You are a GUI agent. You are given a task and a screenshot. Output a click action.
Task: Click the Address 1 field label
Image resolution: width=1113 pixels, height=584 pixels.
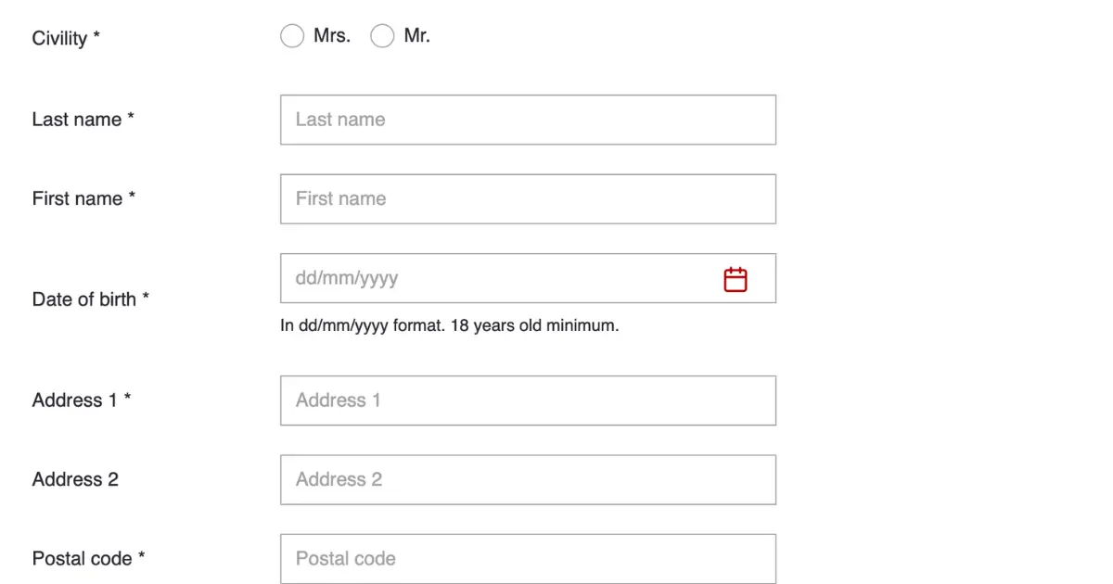point(82,400)
